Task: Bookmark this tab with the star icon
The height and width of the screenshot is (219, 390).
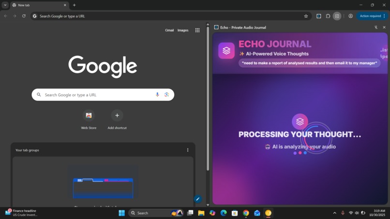Action: (306, 16)
